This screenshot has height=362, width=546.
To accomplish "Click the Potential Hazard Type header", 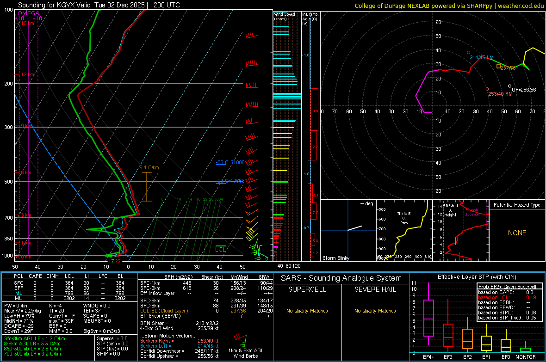I will click(517, 205).
